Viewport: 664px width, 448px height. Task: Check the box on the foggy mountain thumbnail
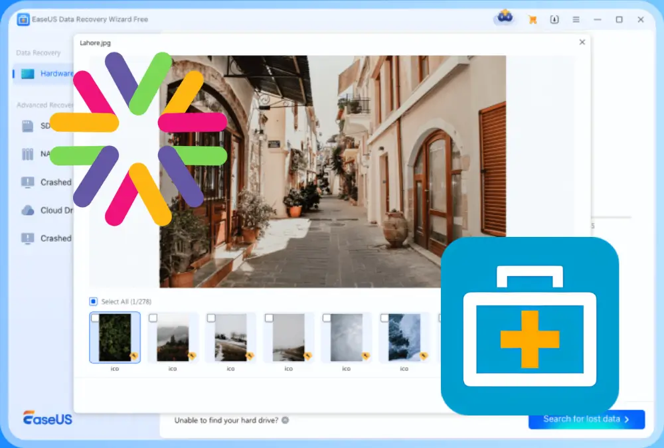[x=153, y=318]
